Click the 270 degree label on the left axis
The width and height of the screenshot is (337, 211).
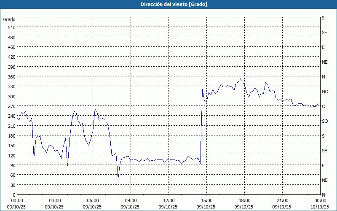[11, 106]
